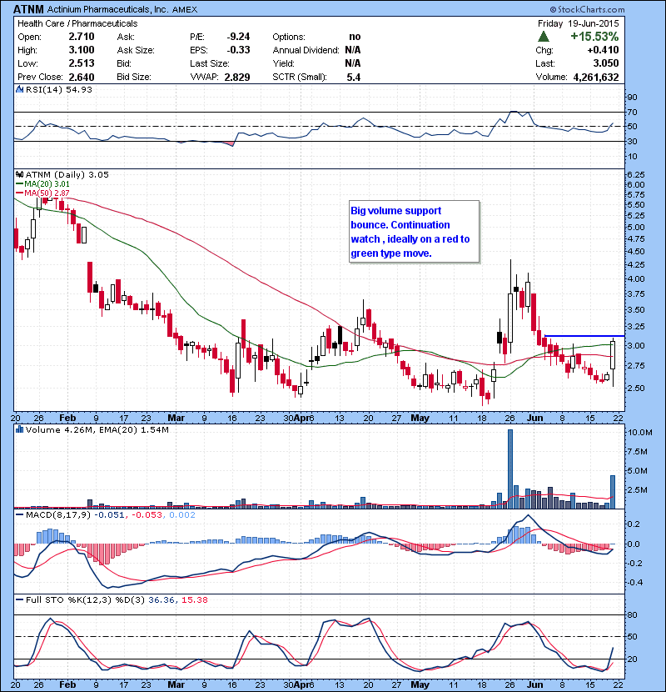Screen dimensions: 666x692
Task: Select the Low value 2.513
Action: 82,63
